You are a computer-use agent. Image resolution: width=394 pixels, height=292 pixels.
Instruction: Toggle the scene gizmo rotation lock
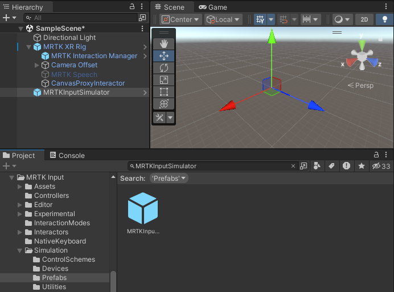(380, 39)
